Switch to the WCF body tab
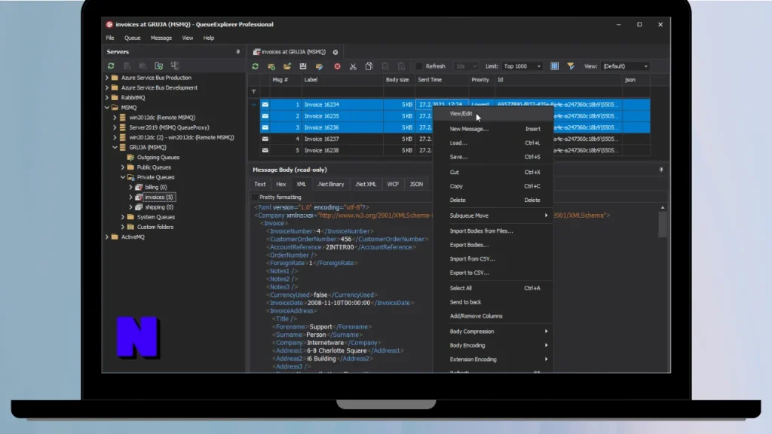772x434 pixels. pos(393,184)
